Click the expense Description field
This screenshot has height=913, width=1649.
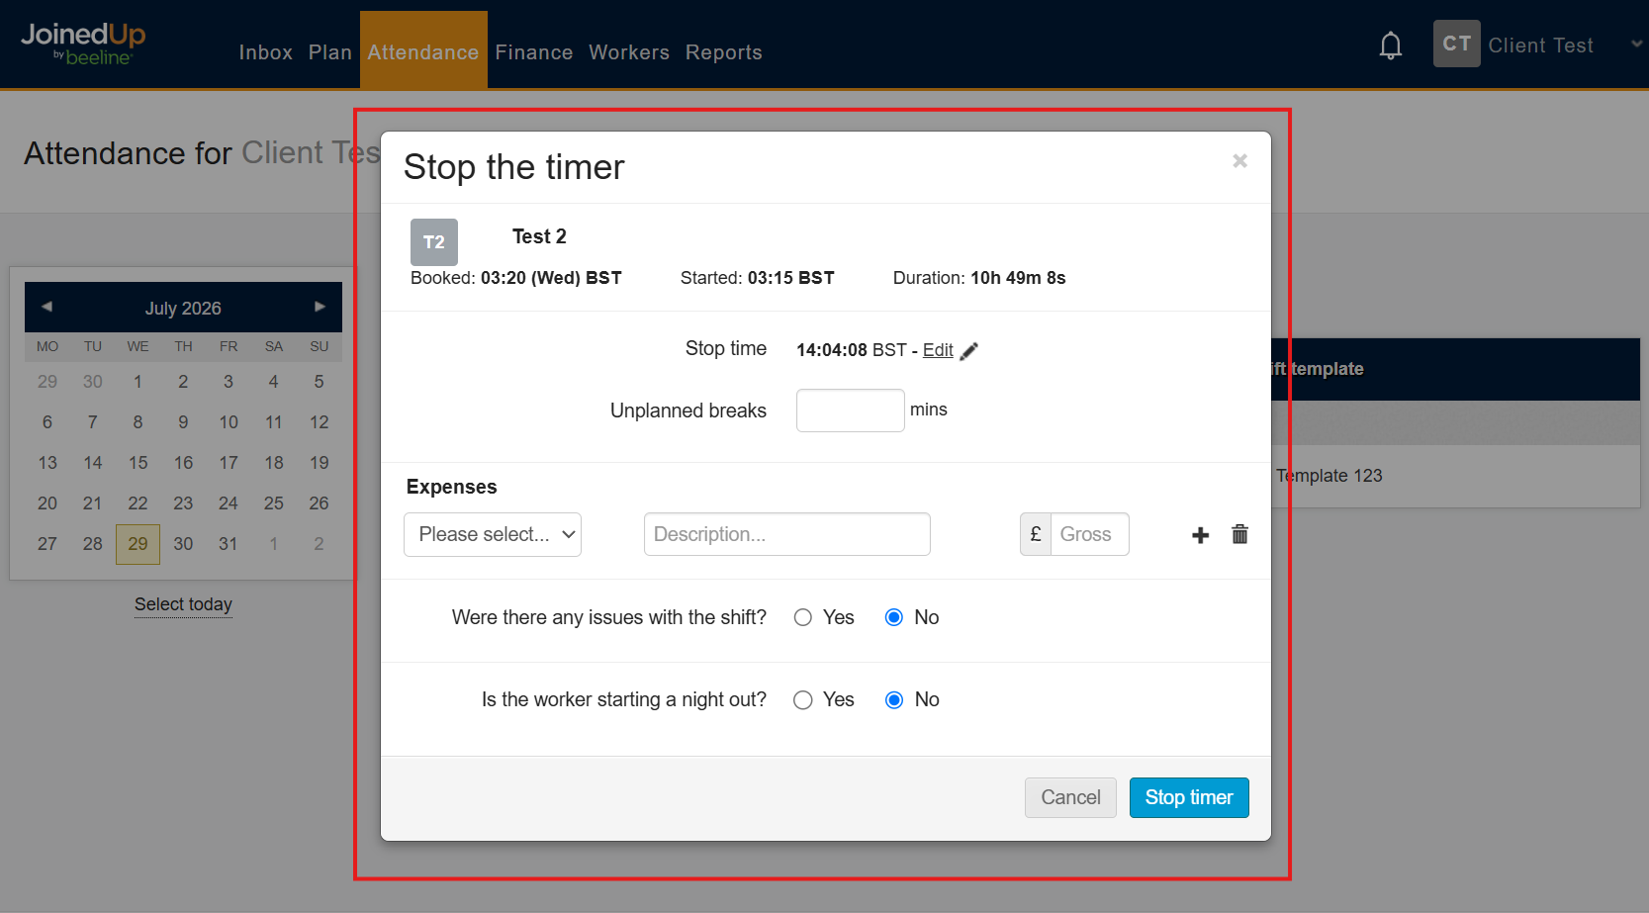point(787,534)
